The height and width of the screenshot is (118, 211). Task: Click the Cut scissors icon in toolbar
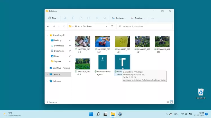click(x=65, y=18)
